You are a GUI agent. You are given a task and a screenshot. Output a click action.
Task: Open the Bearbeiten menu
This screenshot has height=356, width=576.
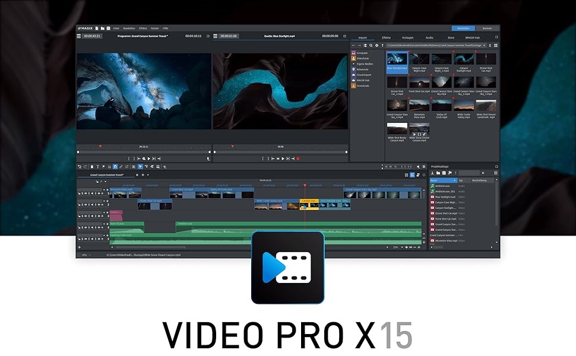129,28
